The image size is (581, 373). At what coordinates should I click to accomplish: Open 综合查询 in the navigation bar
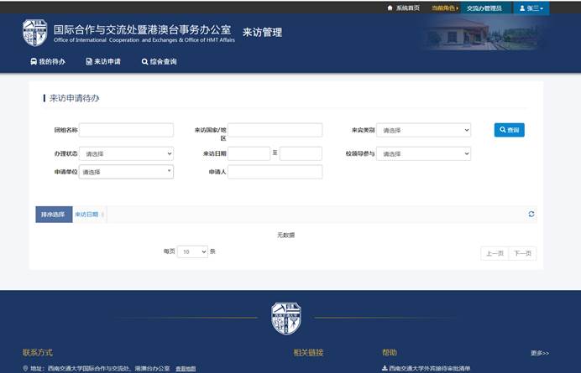pyautogui.click(x=160, y=61)
